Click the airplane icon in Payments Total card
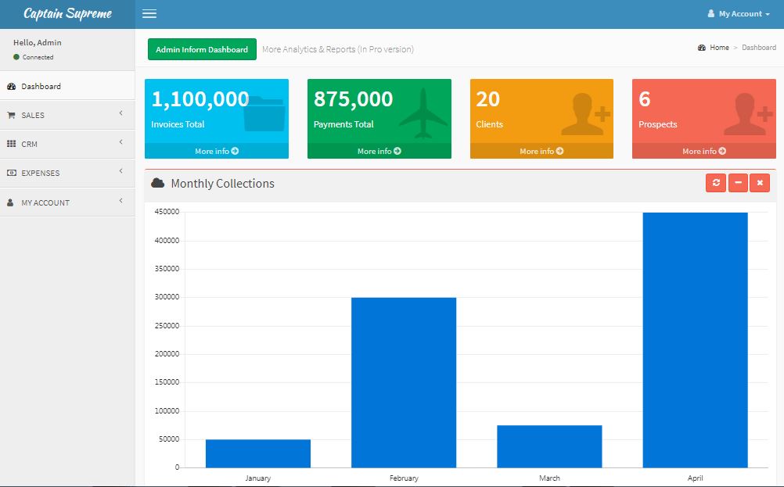 (423, 113)
